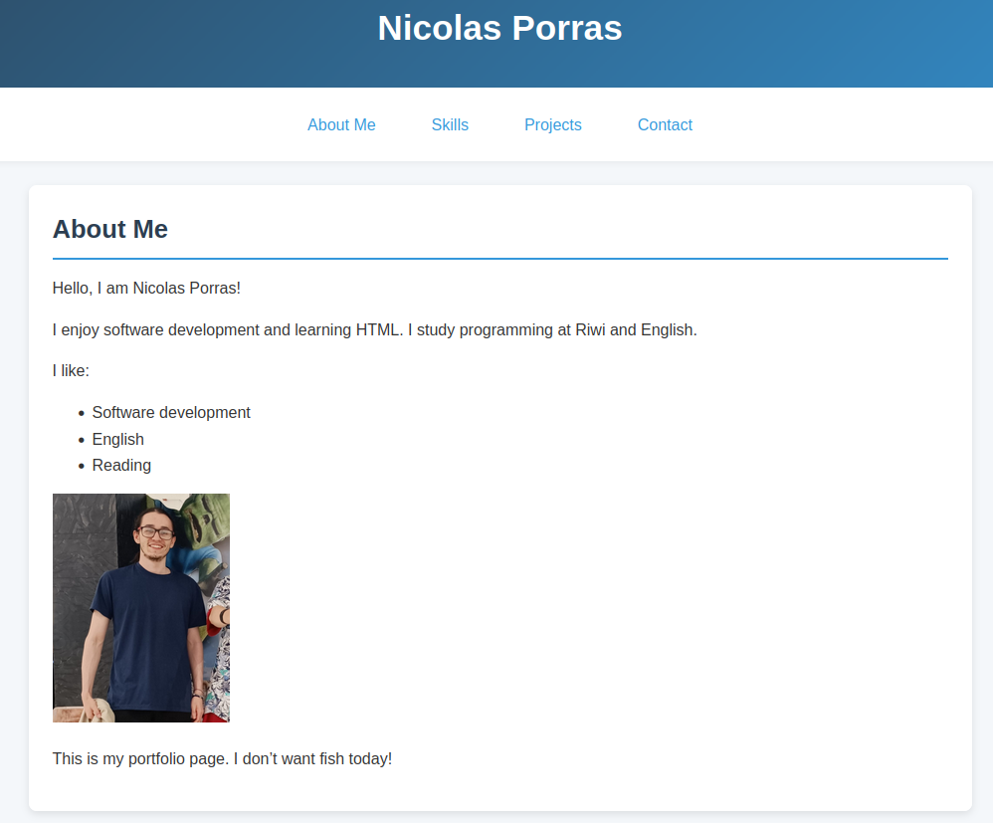Click the bottom blue footer strip
993x823 pixels.
[x=496, y=820]
